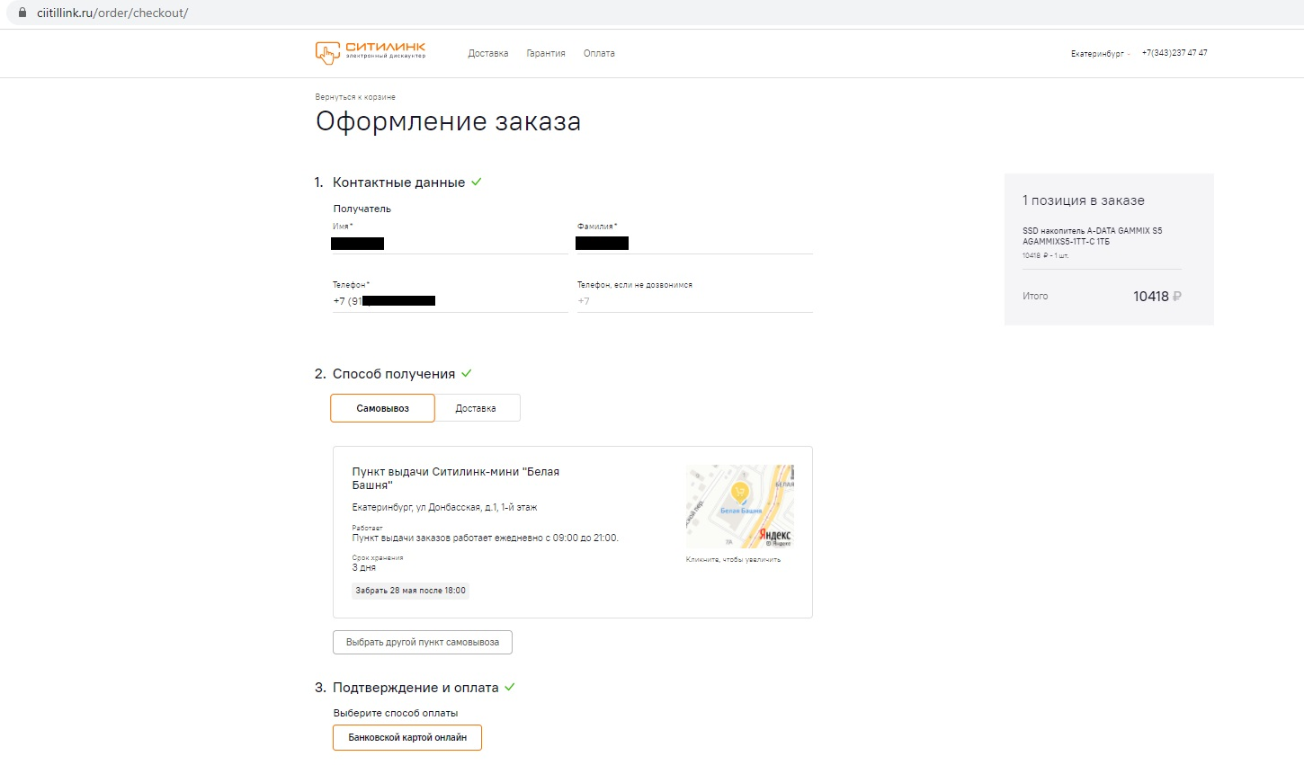This screenshot has height=765, width=1304.
Task: Click the 1 позиция в заказе heading
Action: click(x=1084, y=200)
